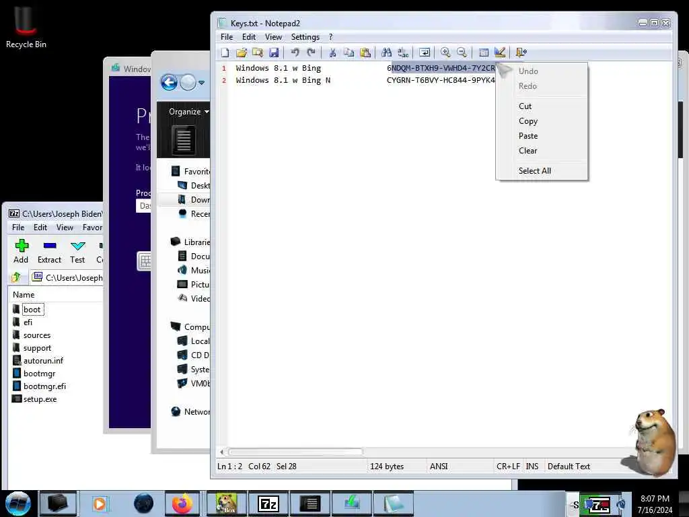
Task: Select the support folder in 7-Zip
Action: (37, 348)
